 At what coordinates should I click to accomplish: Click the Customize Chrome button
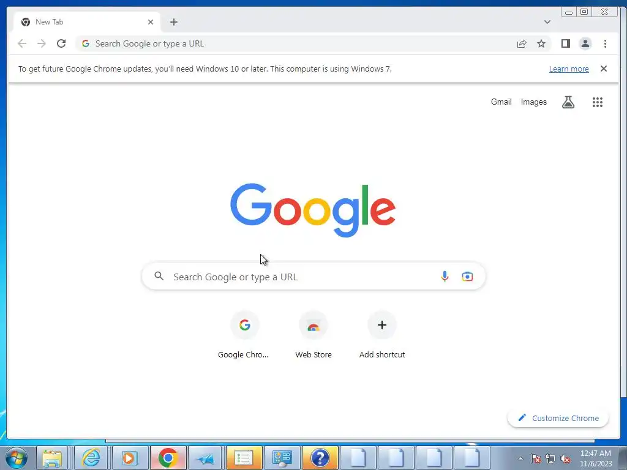point(558,418)
